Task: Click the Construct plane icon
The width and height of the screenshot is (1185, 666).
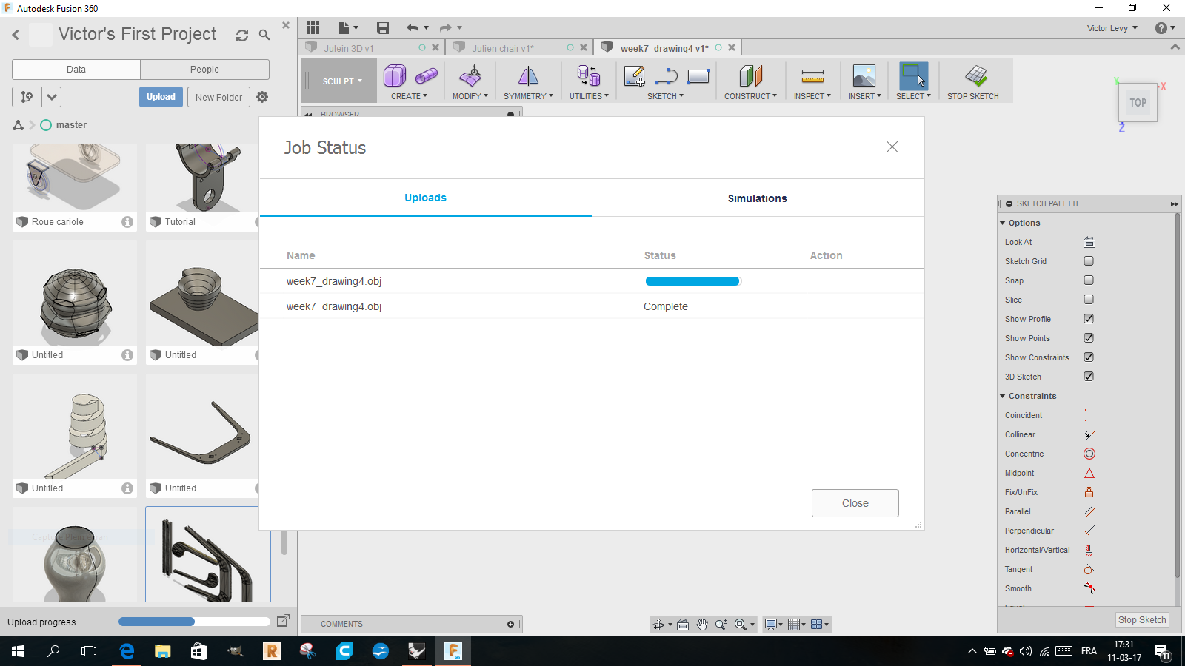Action: tap(750, 75)
